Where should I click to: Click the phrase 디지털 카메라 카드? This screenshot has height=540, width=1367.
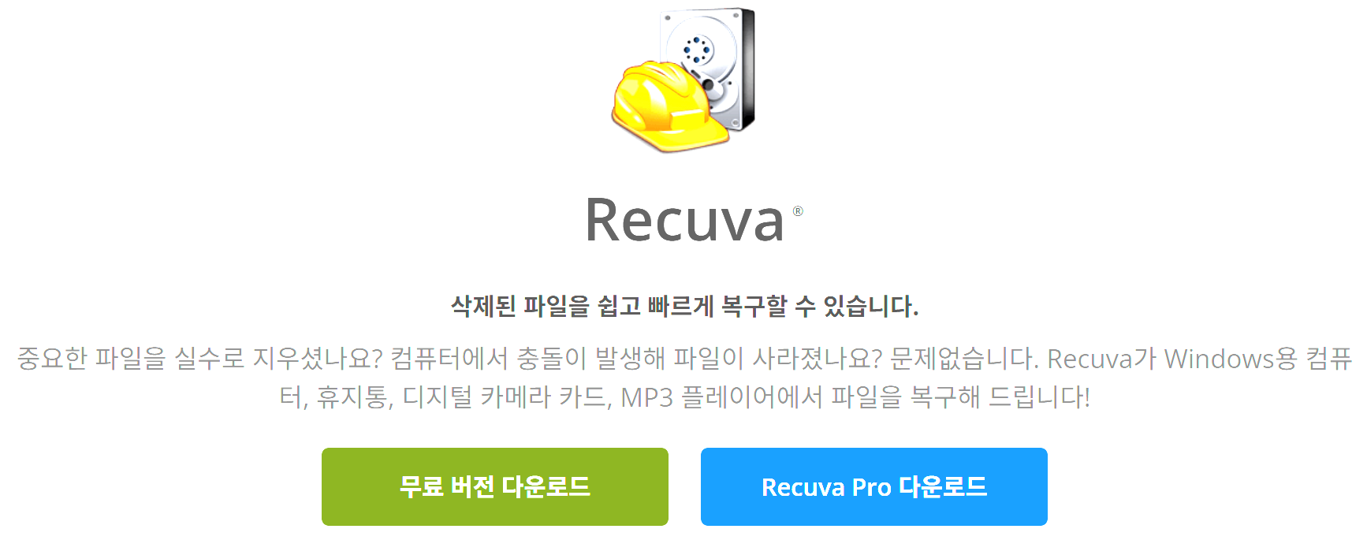[507, 397]
